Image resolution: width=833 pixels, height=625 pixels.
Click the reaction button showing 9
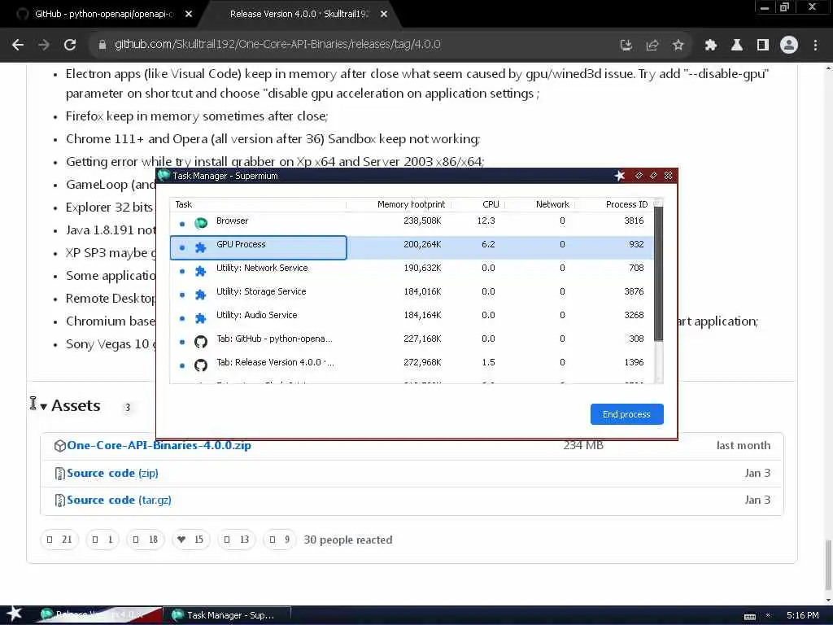point(280,540)
